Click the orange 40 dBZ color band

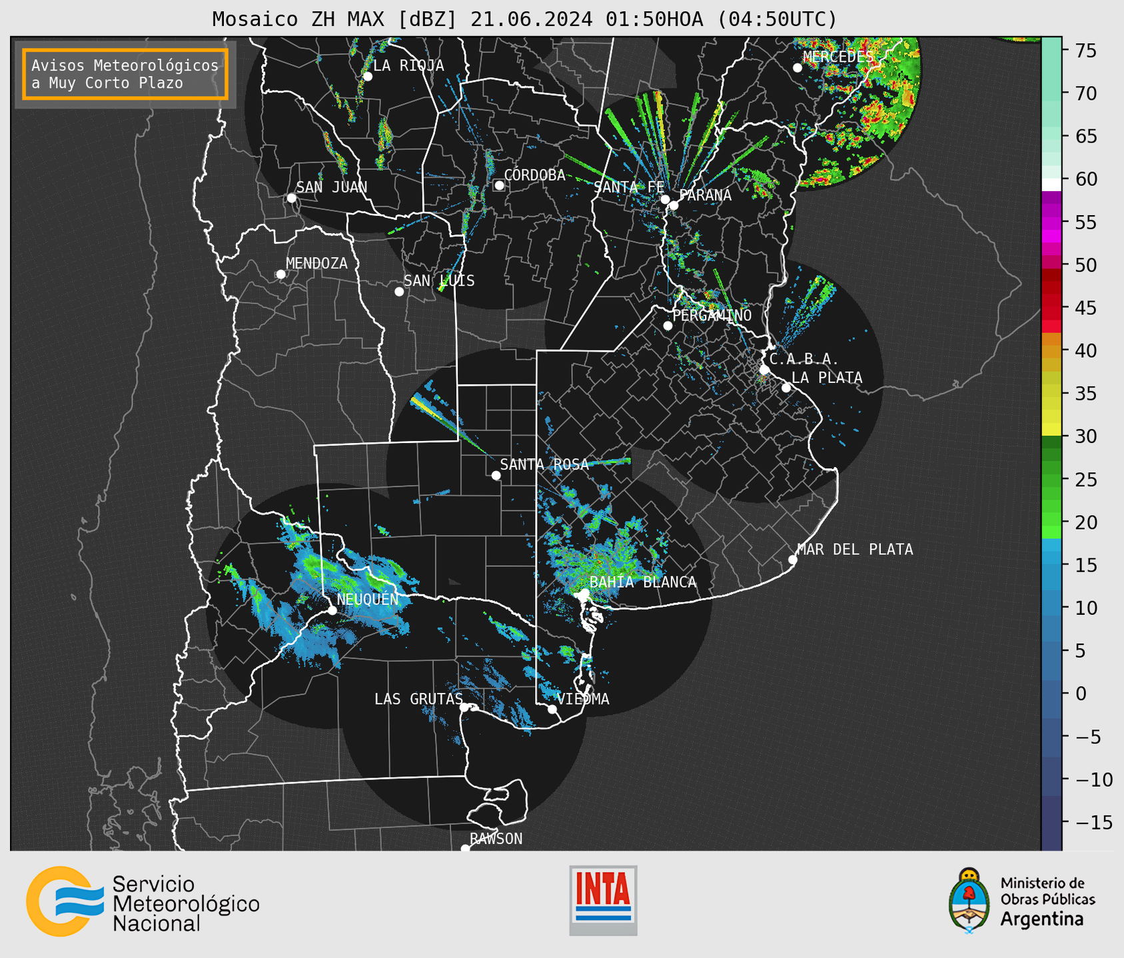[1051, 352]
